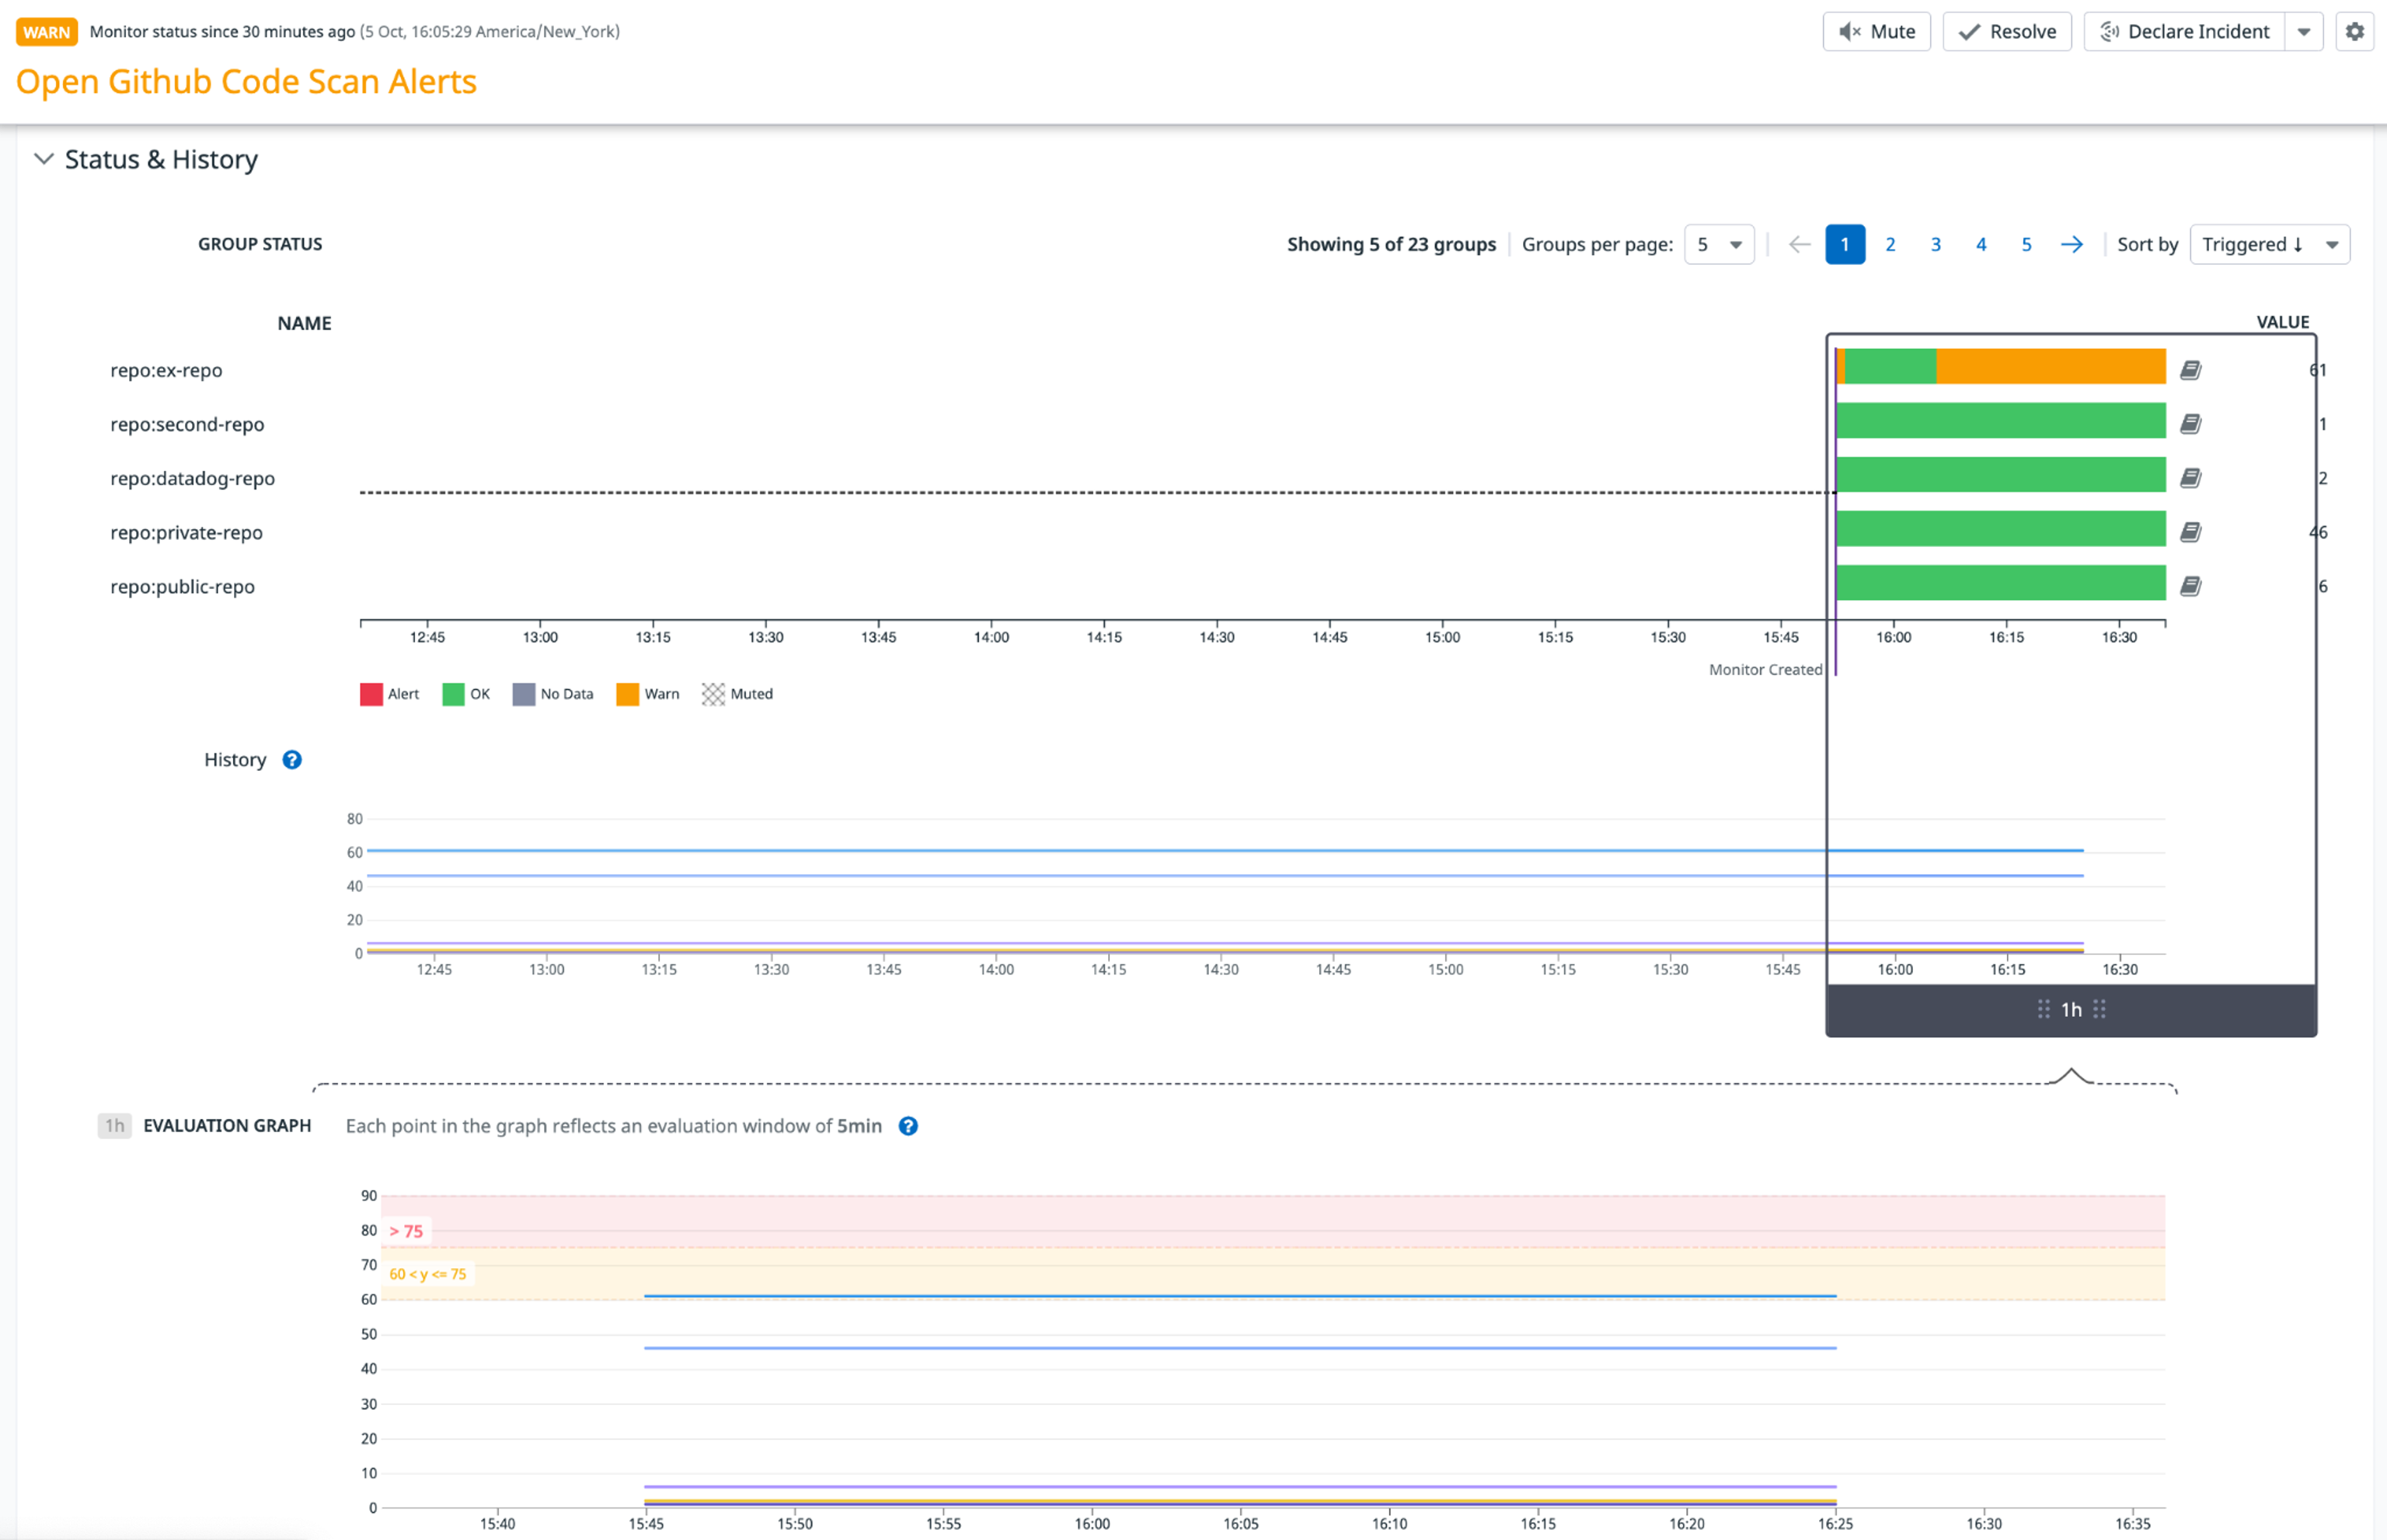Open the Sort by Triggered dropdown
The image size is (2387, 1540).
2269,243
